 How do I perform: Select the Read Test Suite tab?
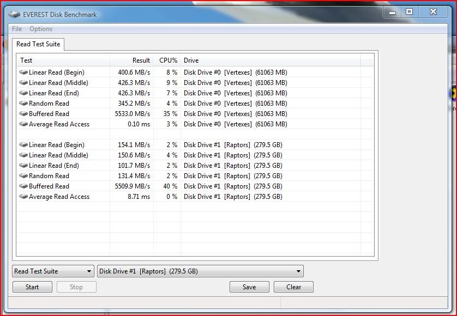tap(38, 44)
